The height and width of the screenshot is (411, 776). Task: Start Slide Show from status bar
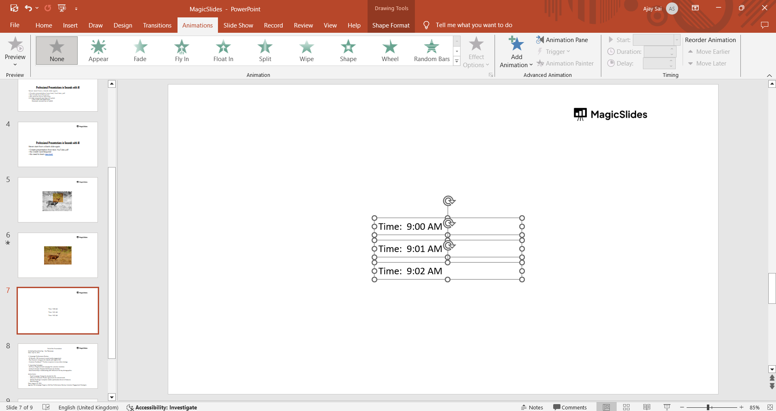tap(667, 407)
